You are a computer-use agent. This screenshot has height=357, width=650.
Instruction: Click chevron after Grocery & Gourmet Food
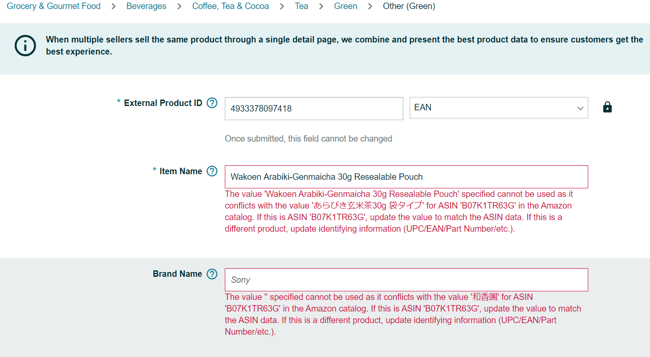(x=114, y=6)
